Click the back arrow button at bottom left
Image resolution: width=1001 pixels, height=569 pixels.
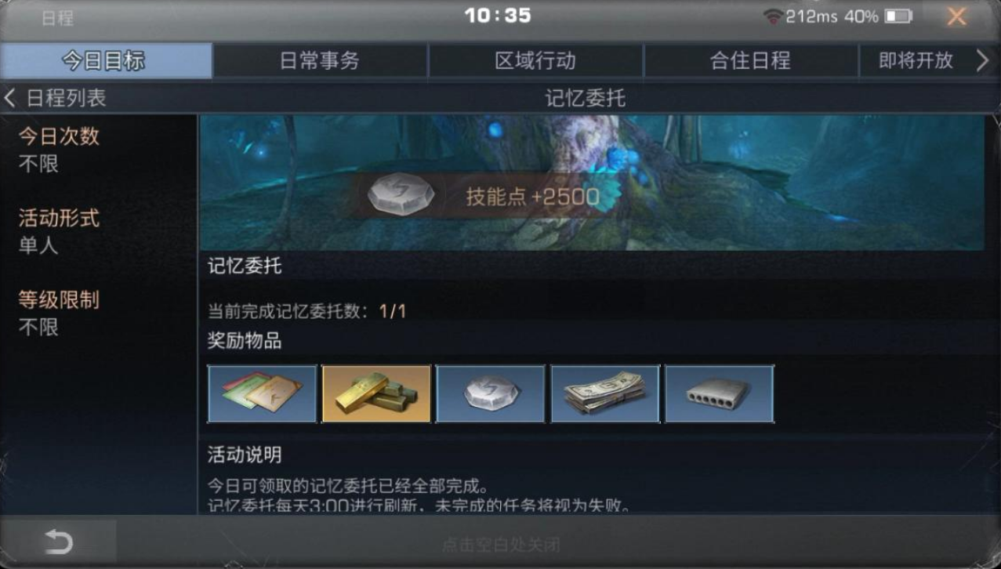click(x=58, y=542)
